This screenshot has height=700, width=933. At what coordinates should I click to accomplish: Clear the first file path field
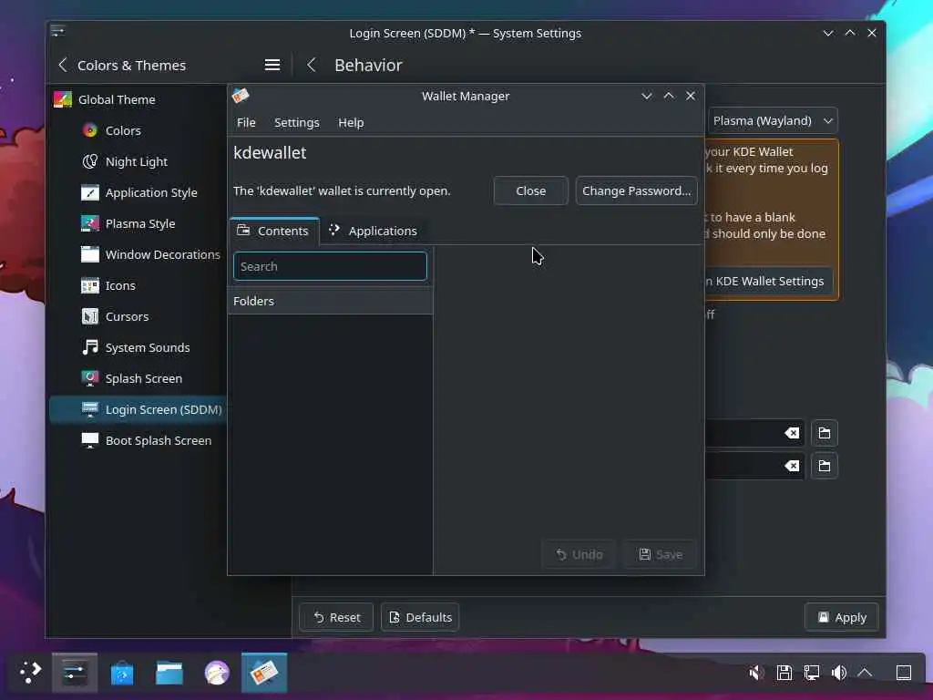point(792,433)
